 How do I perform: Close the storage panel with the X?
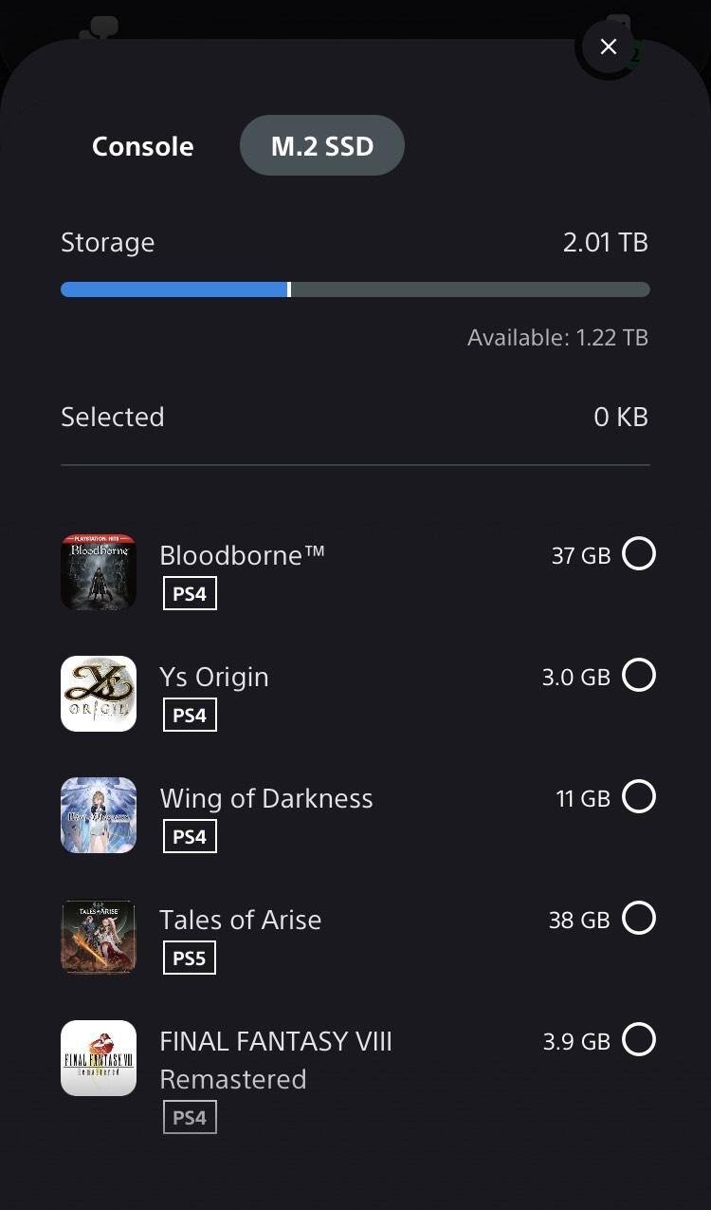609,47
